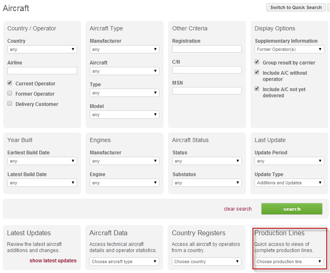Click the Switch to Quick Search button
This screenshot has height=273, width=330.
pos(296,7)
